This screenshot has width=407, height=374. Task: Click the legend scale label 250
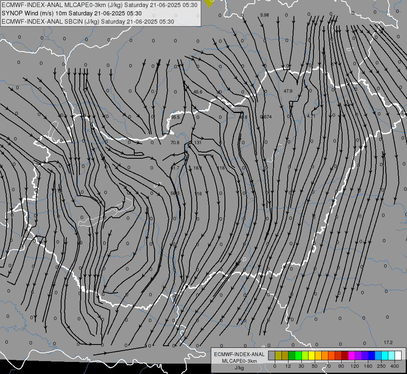tap(381, 366)
